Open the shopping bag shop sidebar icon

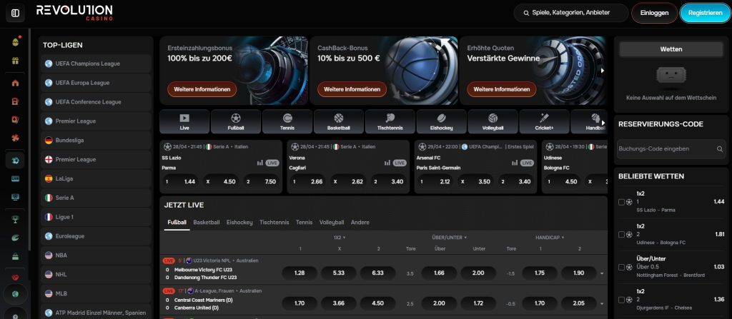click(16, 256)
